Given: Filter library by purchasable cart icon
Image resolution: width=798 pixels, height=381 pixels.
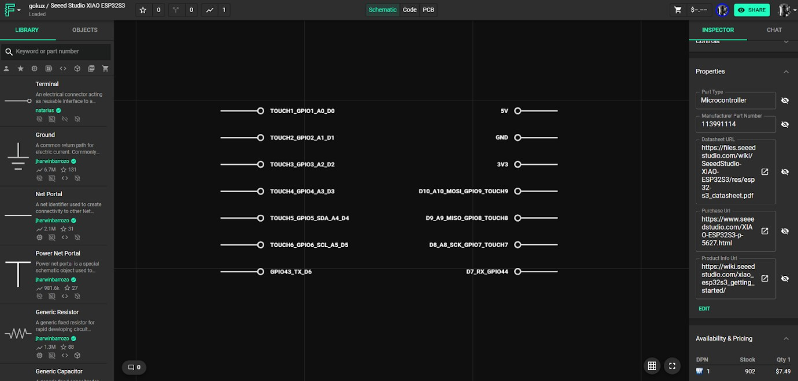Looking at the screenshot, I should [x=105, y=69].
